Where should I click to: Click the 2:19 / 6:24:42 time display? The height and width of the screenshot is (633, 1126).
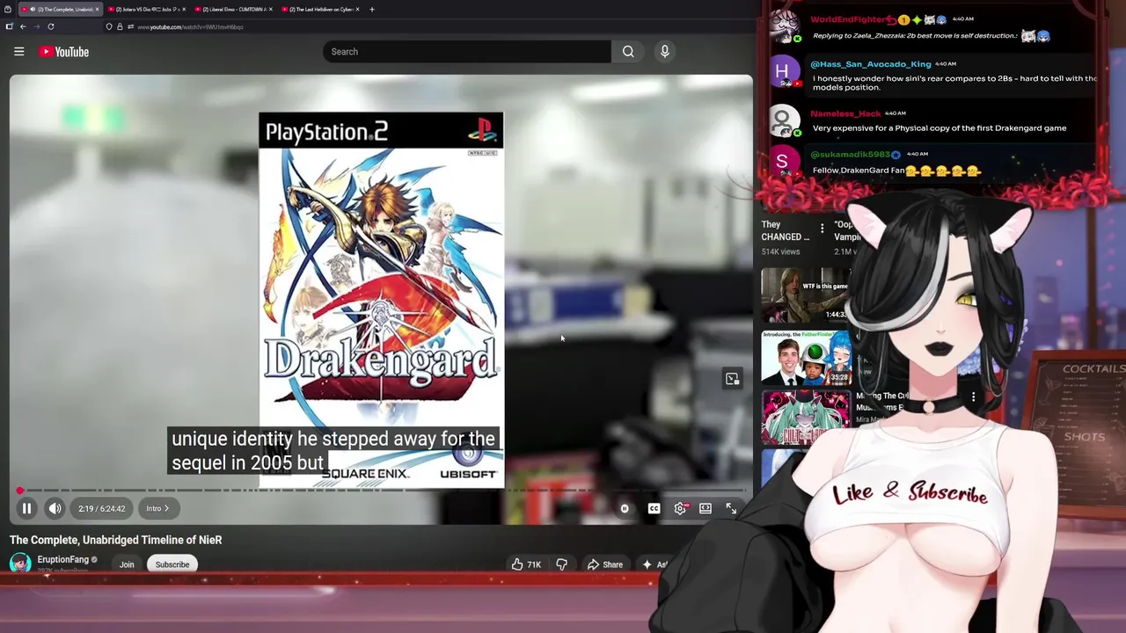tap(102, 508)
